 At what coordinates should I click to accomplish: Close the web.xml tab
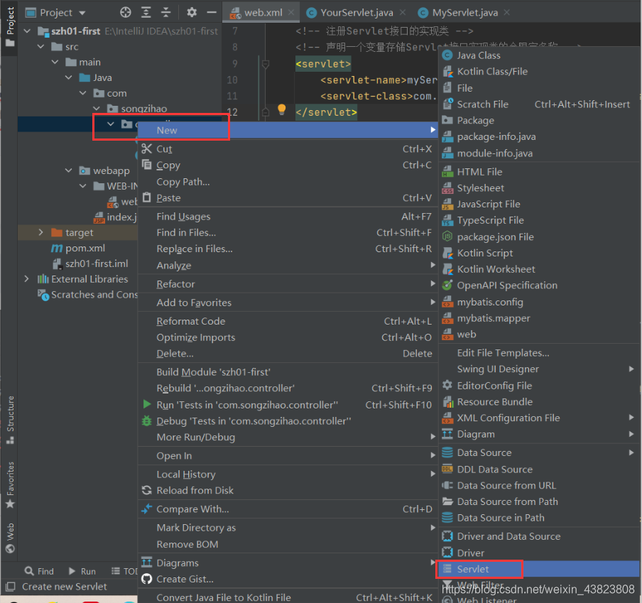pos(290,13)
